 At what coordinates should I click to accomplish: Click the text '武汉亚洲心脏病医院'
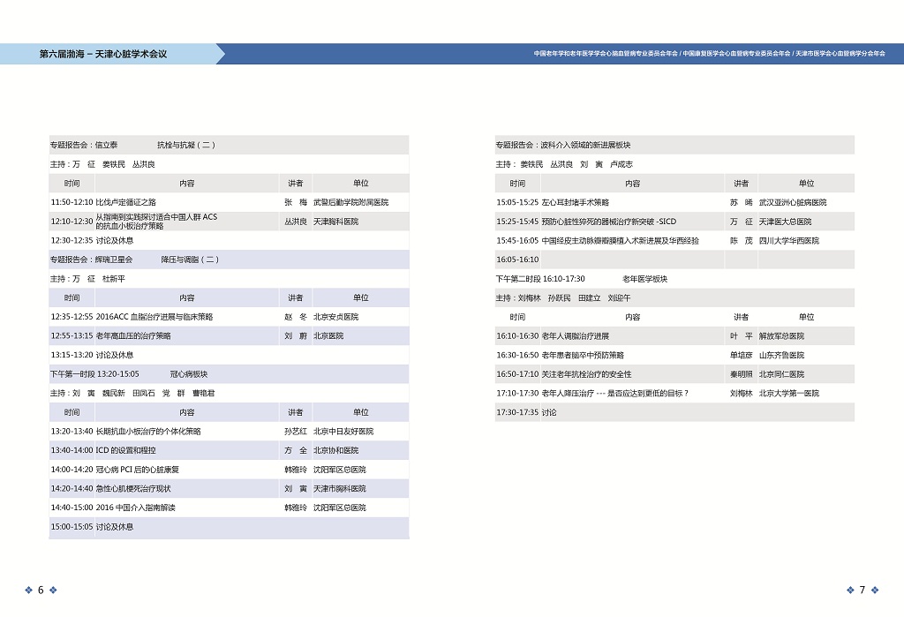coord(793,202)
